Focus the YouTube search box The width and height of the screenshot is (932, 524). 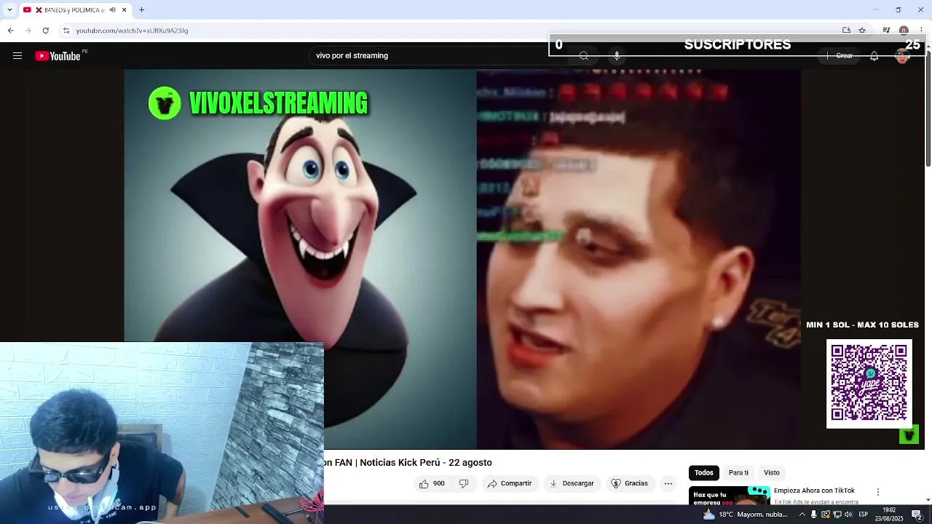(x=437, y=55)
